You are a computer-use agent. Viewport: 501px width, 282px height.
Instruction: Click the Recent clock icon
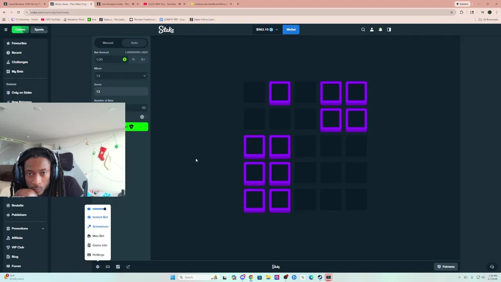coord(8,52)
